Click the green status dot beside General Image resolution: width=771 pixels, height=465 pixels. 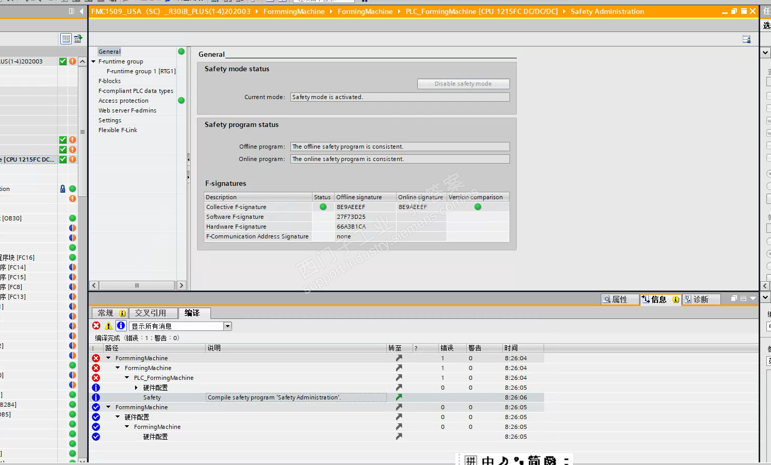point(182,52)
